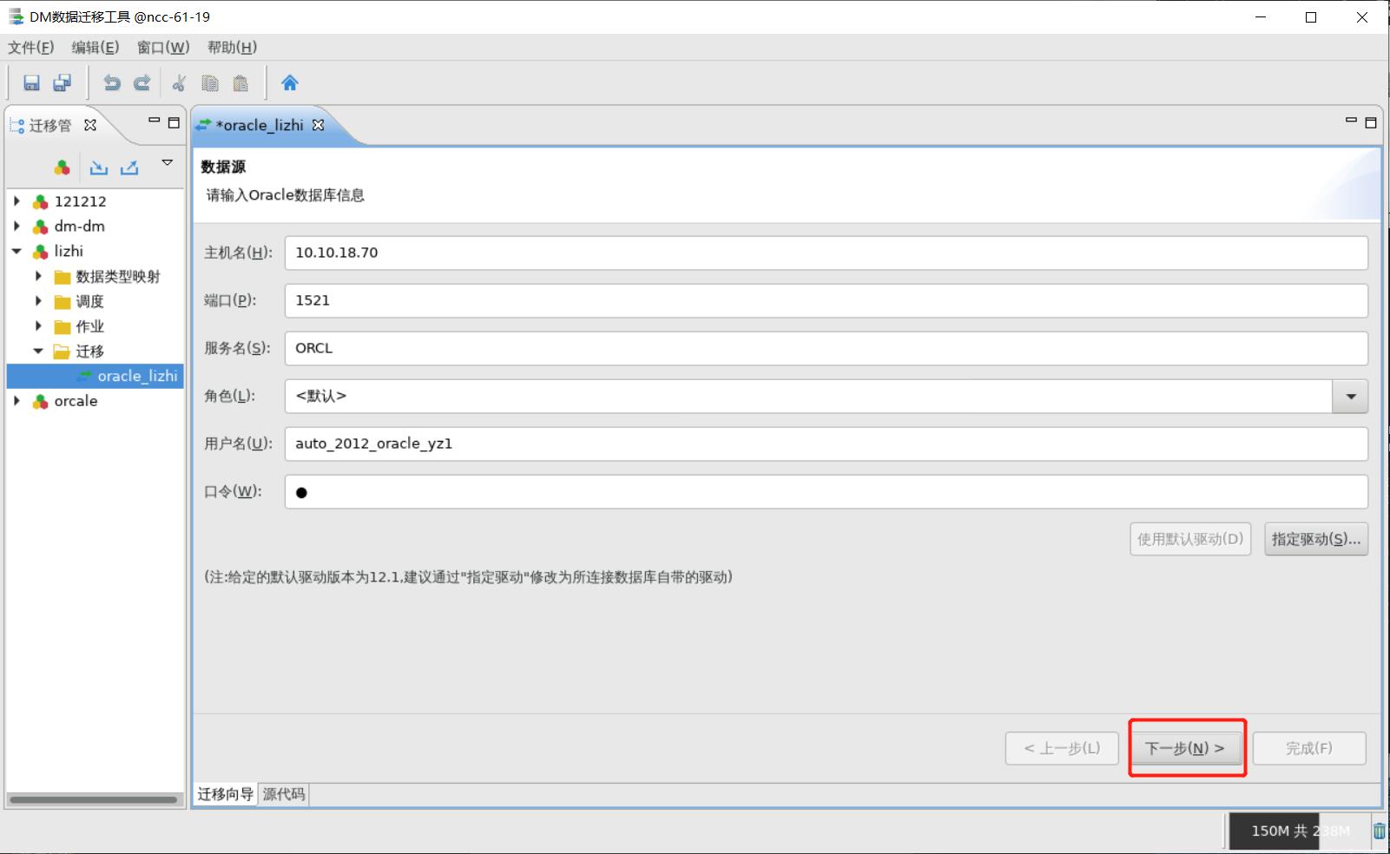Maximize the editor area

1371,122
